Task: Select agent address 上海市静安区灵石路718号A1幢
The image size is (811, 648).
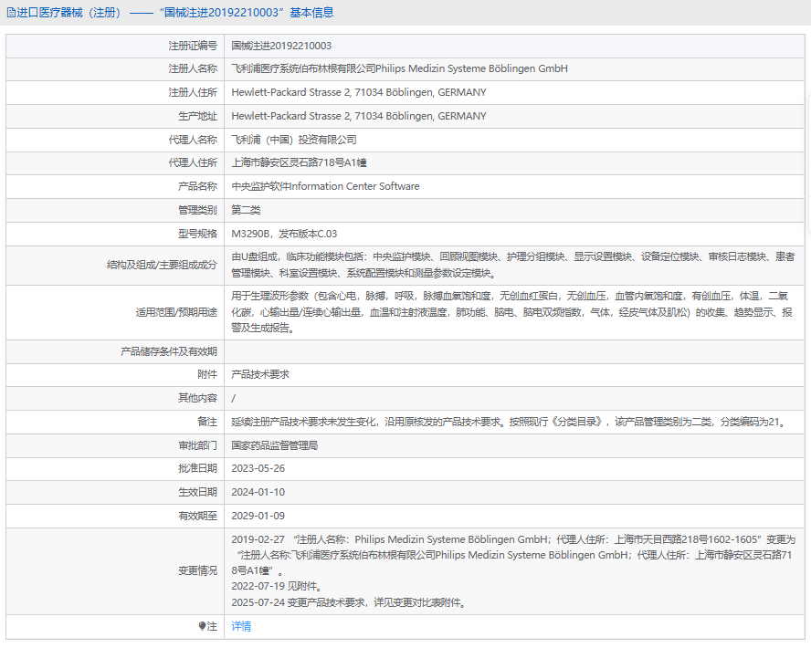Action: click(x=299, y=162)
